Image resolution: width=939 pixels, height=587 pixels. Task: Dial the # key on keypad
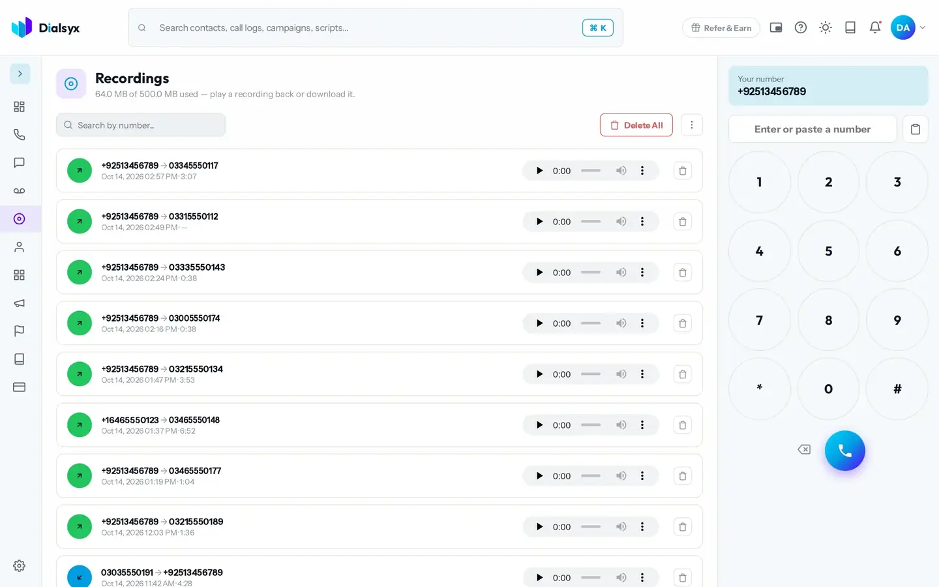(897, 389)
